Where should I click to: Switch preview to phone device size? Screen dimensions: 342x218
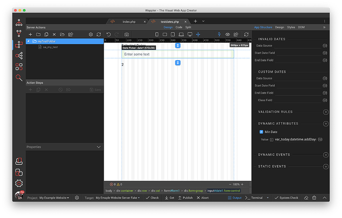pos(157,34)
